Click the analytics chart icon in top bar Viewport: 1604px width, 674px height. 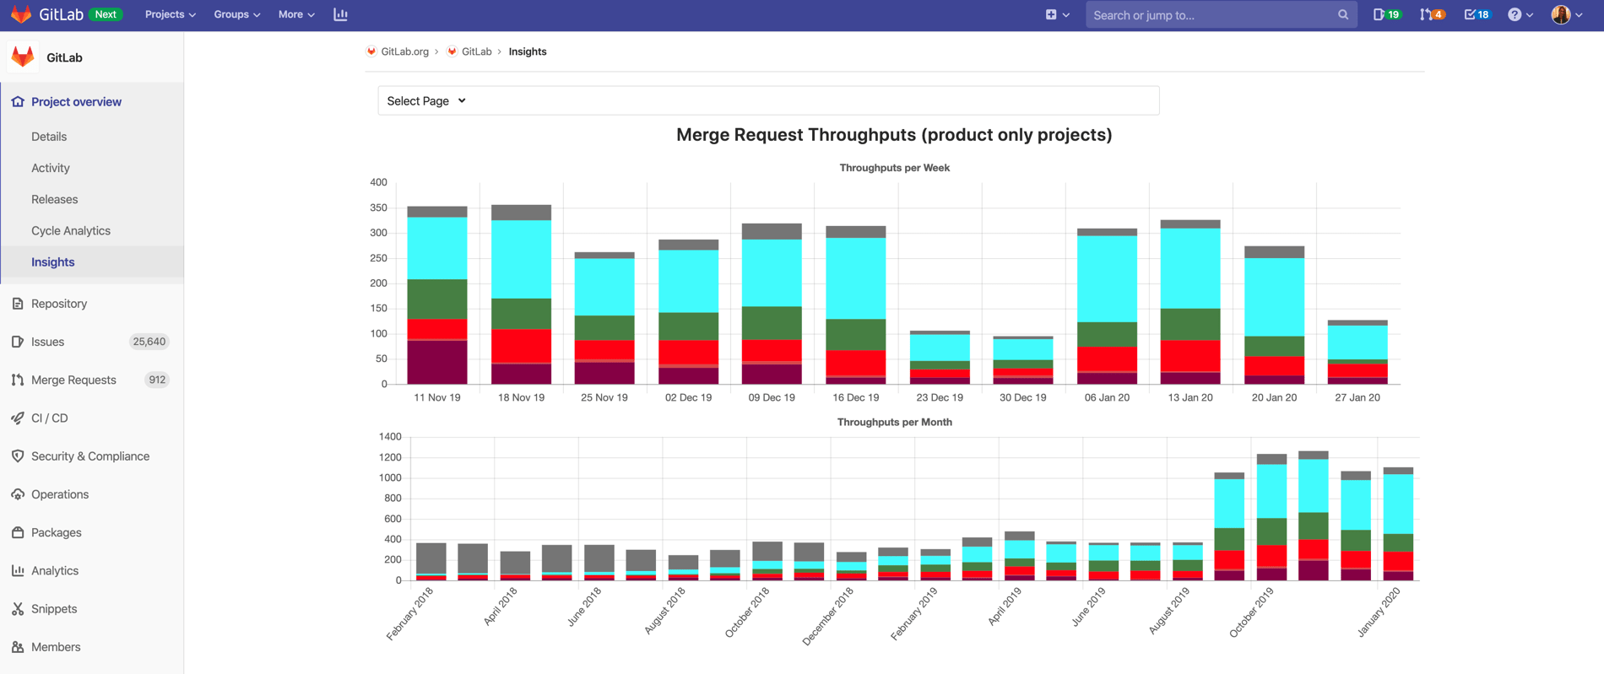tap(340, 14)
